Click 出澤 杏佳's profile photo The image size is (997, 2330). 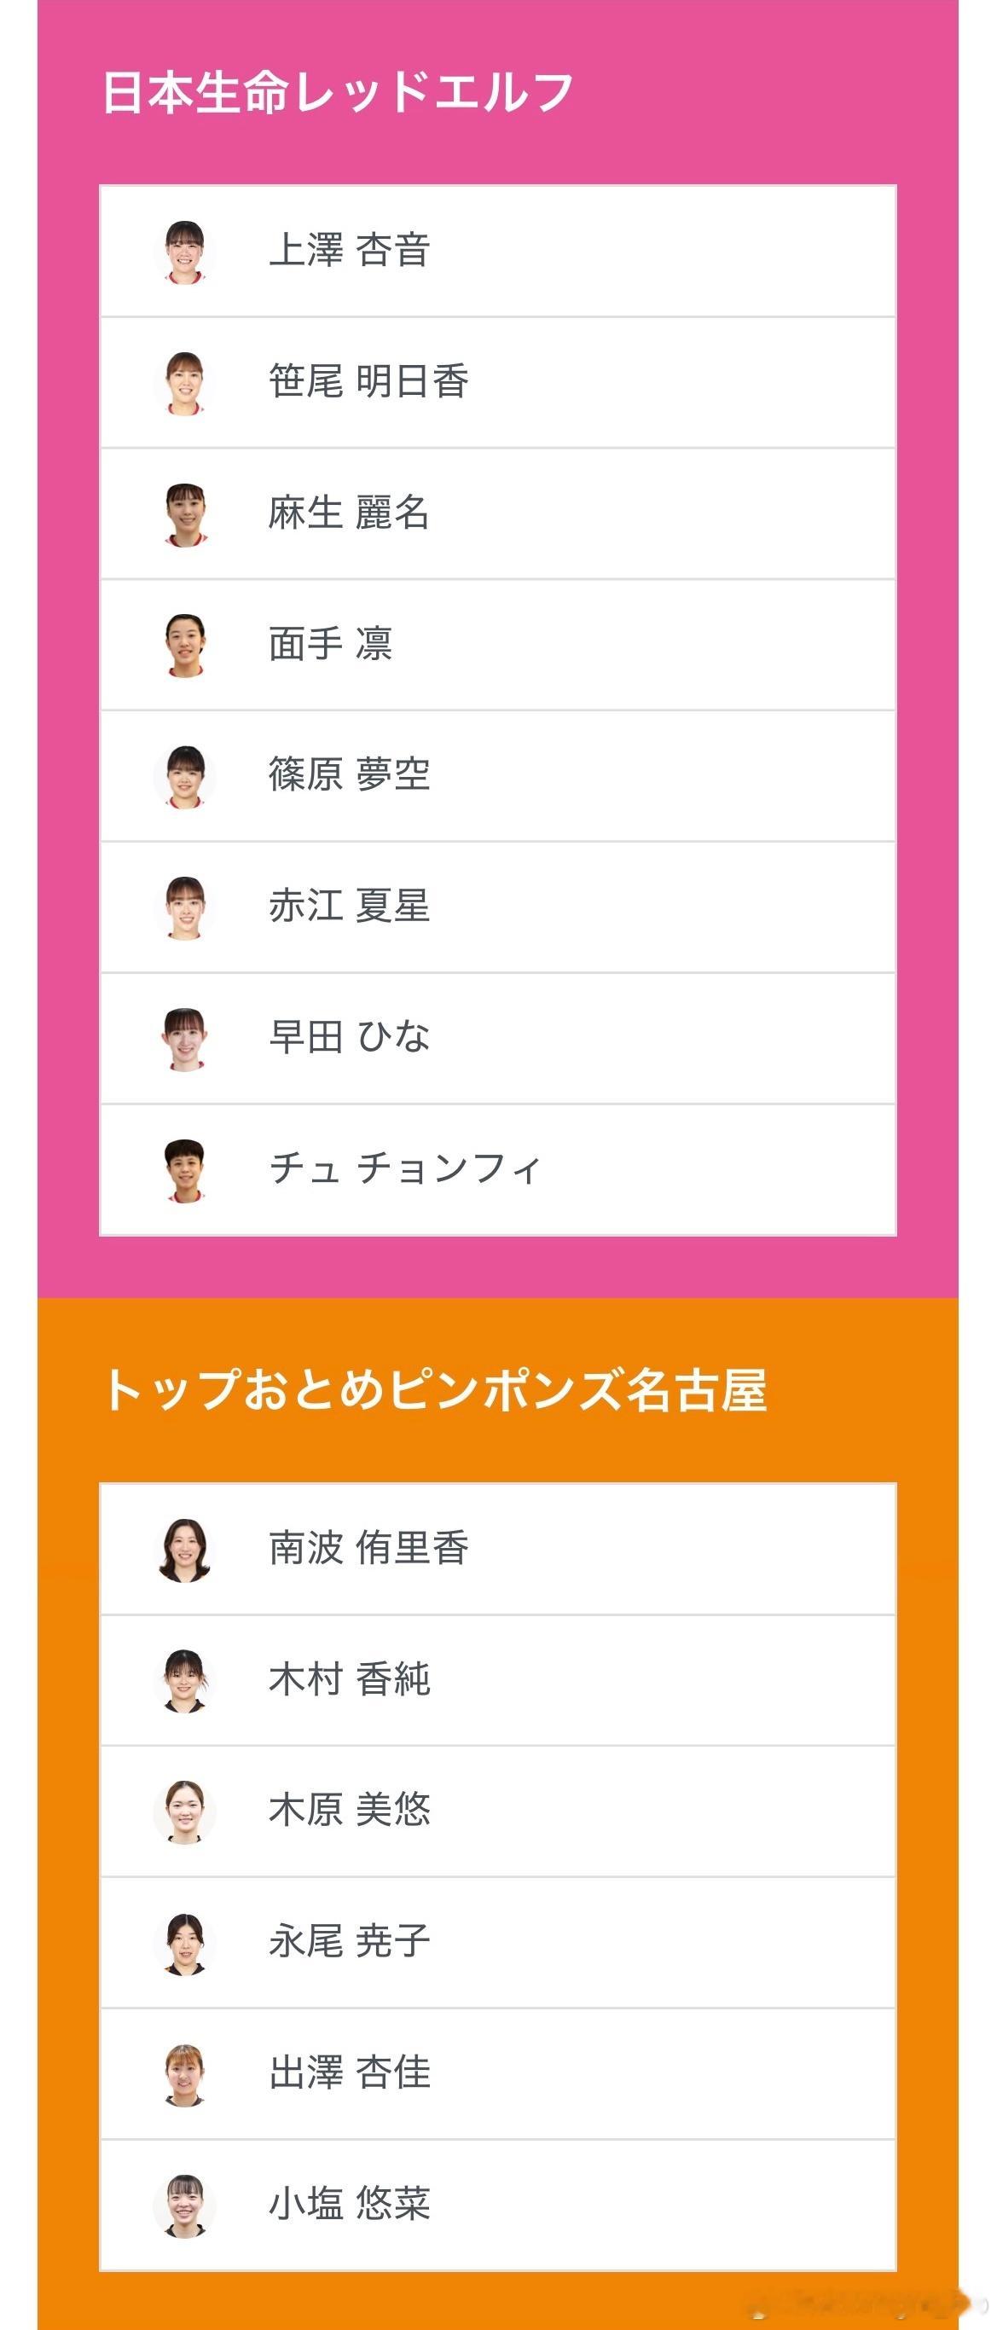point(184,2075)
